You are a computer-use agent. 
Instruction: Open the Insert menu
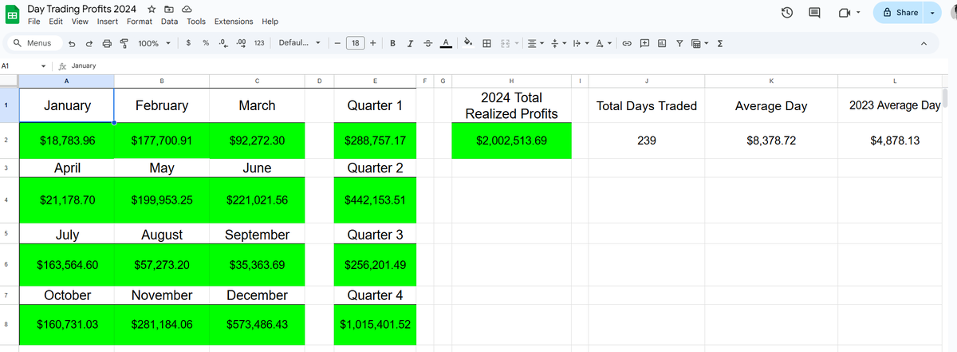108,22
